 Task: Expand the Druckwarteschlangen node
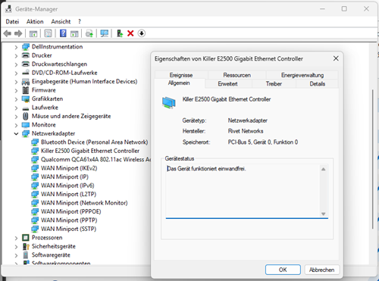[16, 64]
